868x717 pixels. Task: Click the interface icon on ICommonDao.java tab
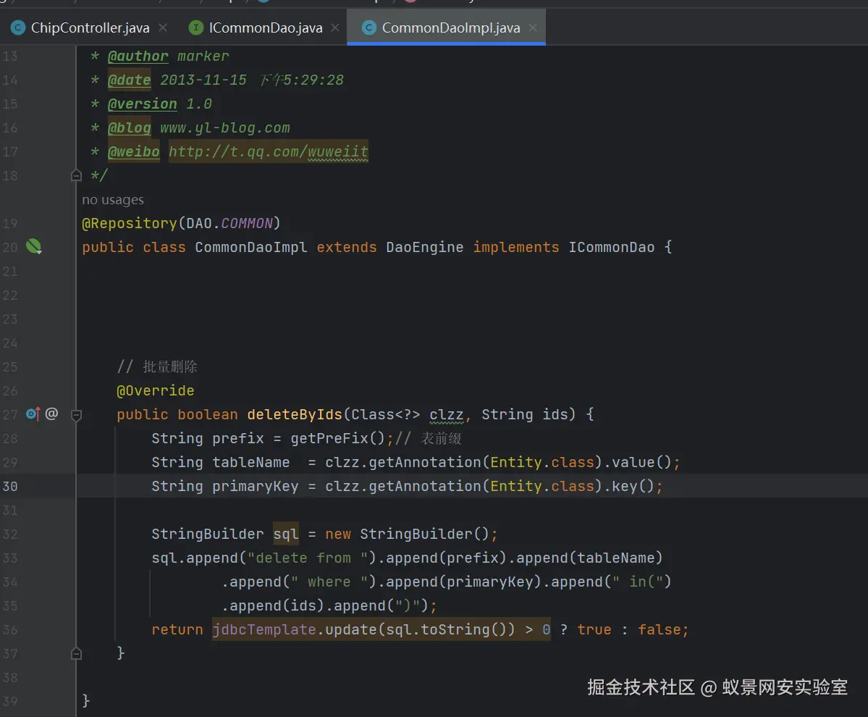(x=196, y=28)
